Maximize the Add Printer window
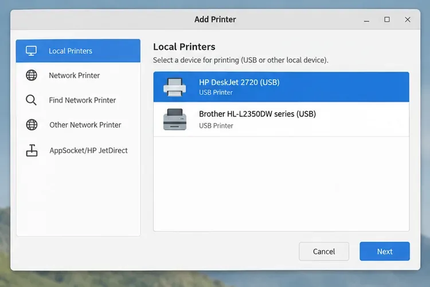 click(x=387, y=19)
